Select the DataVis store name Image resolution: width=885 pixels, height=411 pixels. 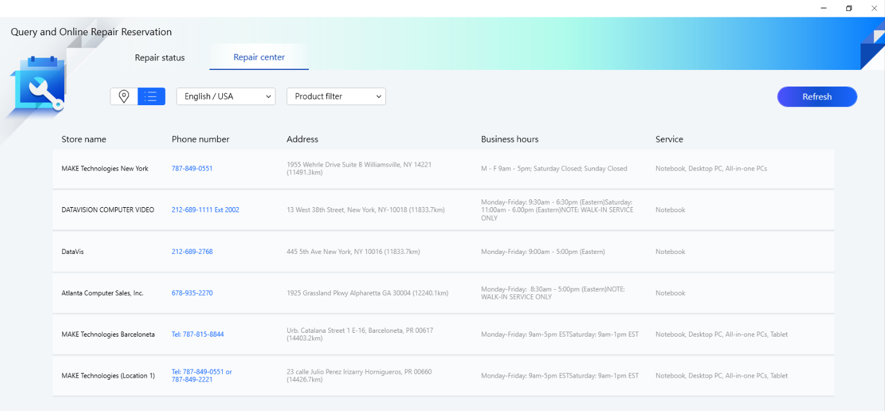(x=73, y=251)
